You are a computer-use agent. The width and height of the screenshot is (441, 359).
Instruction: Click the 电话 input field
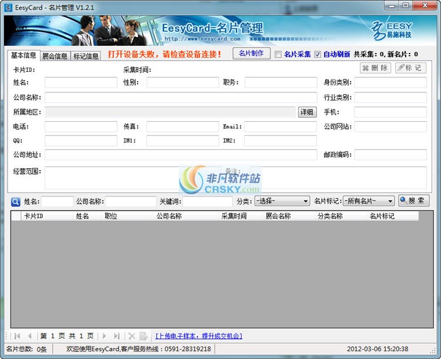click(81, 127)
